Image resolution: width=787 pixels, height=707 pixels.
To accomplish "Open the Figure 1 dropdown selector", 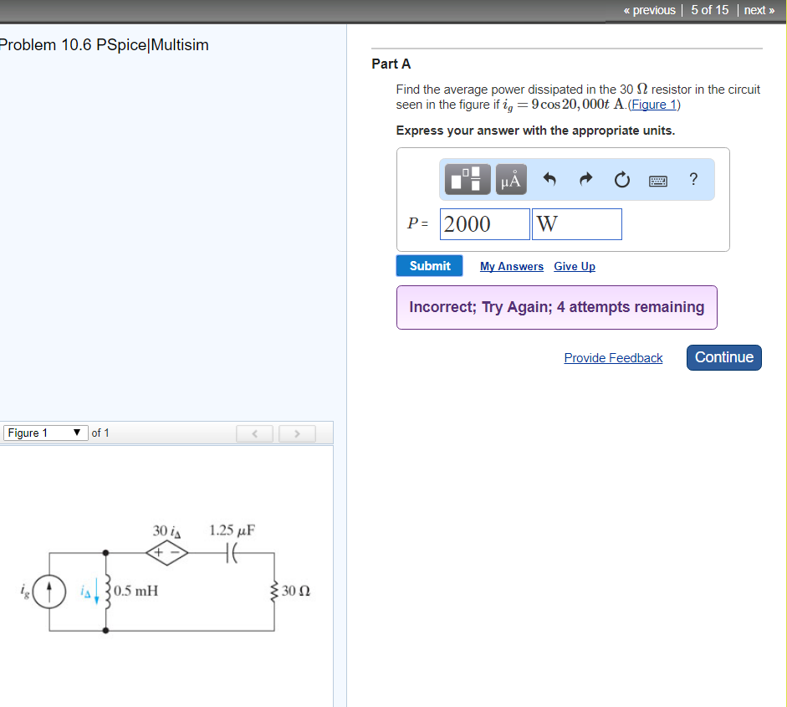I will [x=44, y=433].
